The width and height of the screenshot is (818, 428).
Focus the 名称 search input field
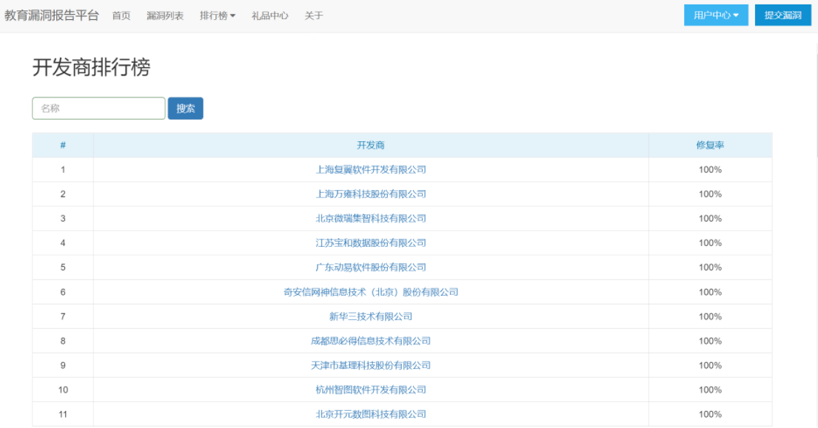[x=98, y=109]
